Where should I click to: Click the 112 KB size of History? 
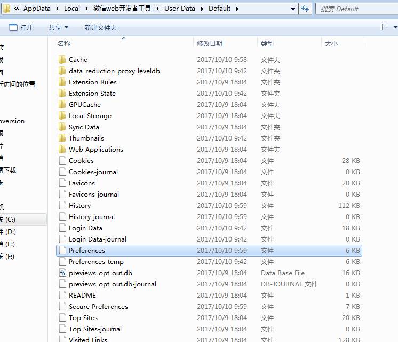point(349,205)
